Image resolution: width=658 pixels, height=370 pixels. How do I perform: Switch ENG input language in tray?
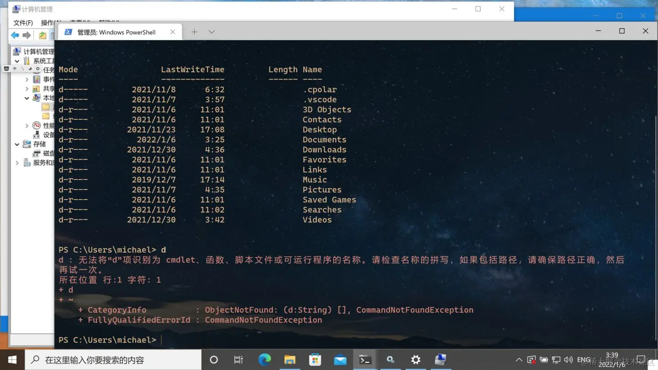(584, 360)
